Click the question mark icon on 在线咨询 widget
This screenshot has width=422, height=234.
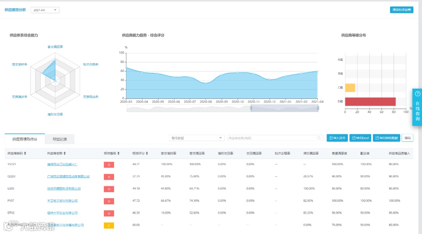point(417,94)
